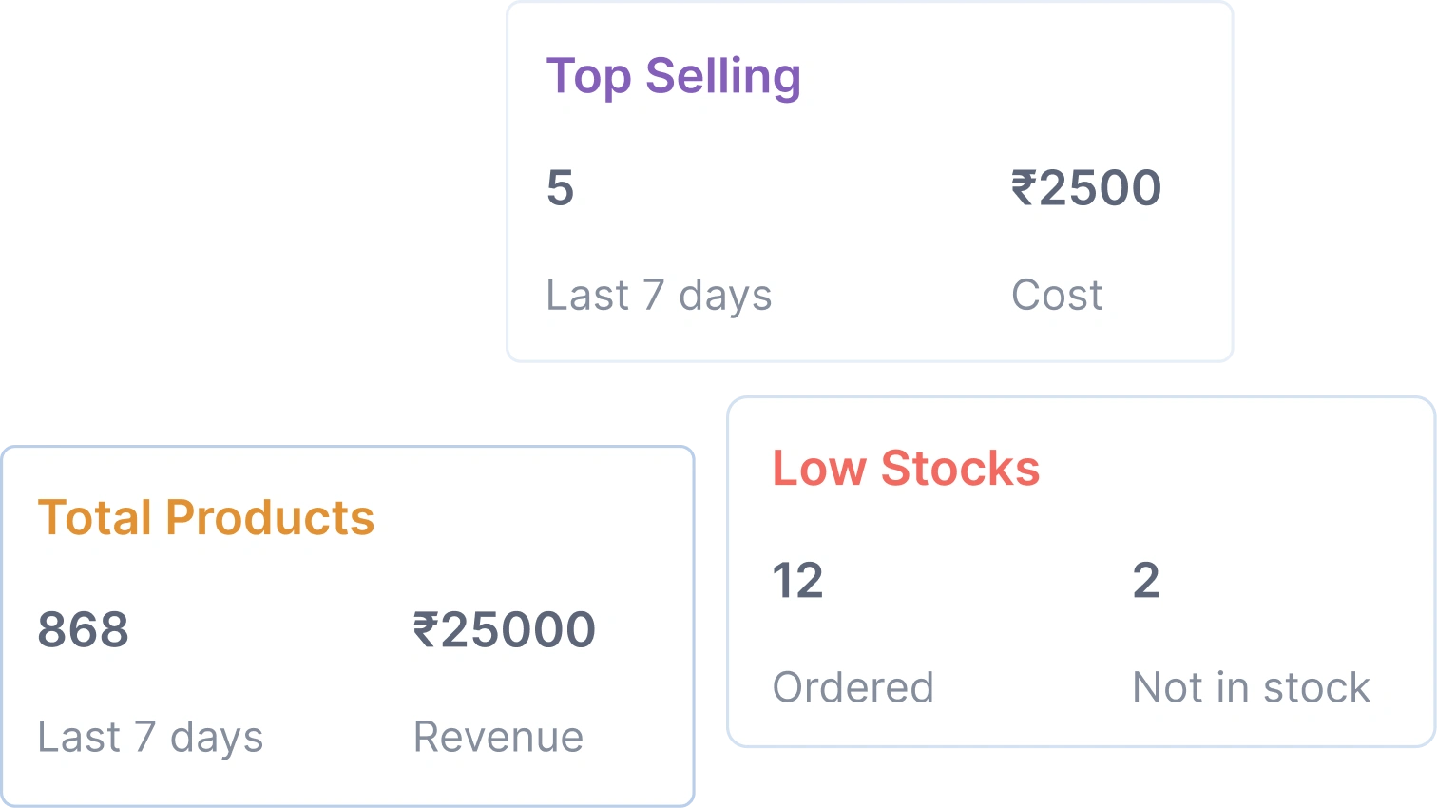This screenshot has width=1437, height=808.
Task: Click Last 7 days under Total Products
Action: click(x=150, y=737)
